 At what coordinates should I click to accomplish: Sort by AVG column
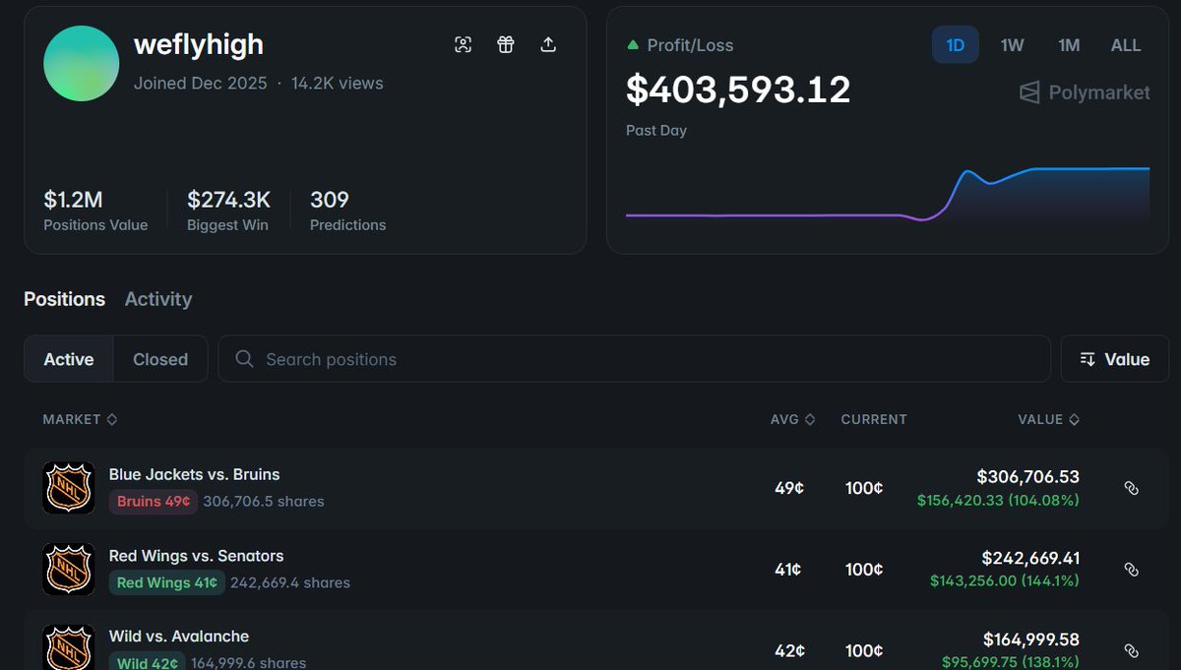pos(792,419)
